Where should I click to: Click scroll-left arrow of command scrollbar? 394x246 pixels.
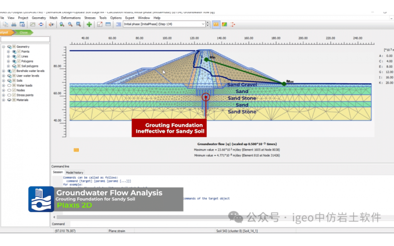54,217
